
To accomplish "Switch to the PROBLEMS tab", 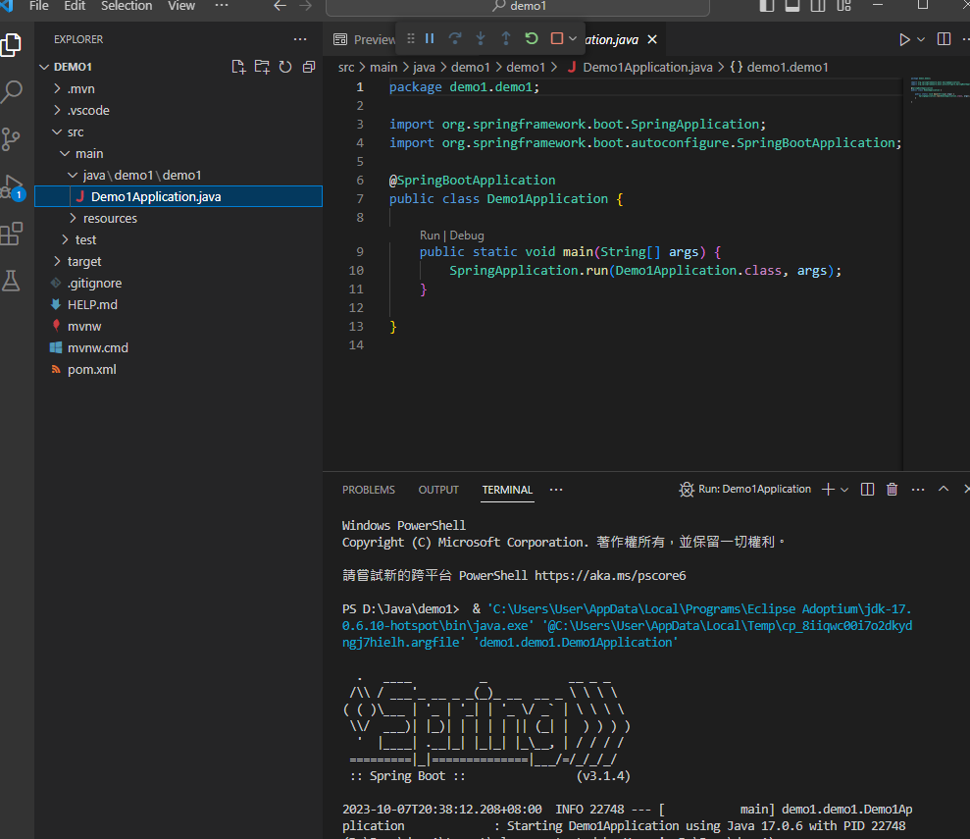I will point(369,490).
